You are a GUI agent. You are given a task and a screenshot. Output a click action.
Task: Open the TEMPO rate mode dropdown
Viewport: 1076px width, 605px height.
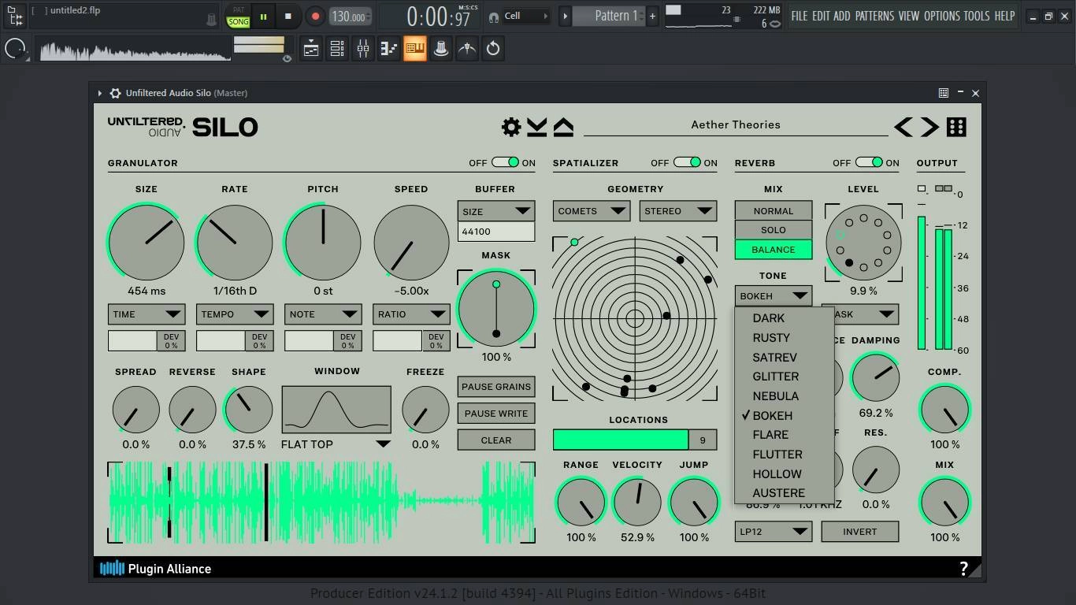[x=235, y=314]
